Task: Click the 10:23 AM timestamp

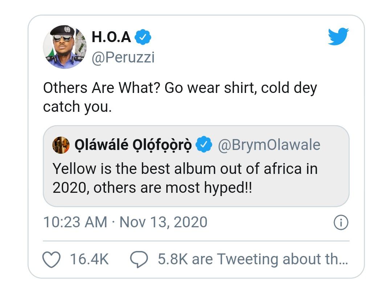Action: pos(75,222)
